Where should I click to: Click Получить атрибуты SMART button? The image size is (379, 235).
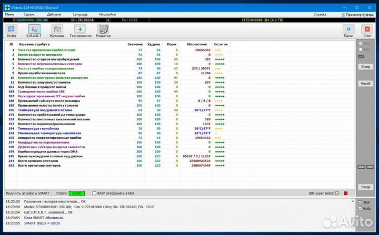[27, 193]
